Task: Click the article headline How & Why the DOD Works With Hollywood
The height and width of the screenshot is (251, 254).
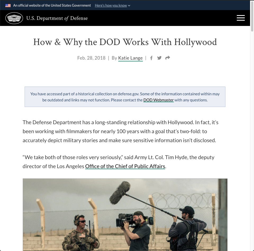Action: click(x=125, y=42)
